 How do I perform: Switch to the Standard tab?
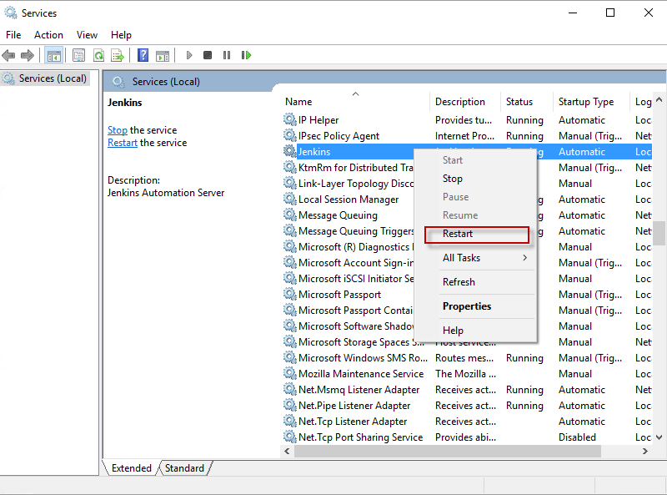184,468
